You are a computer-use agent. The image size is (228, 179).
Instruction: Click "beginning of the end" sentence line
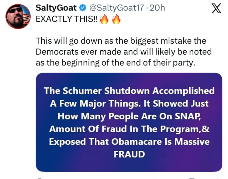(x=115, y=63)
